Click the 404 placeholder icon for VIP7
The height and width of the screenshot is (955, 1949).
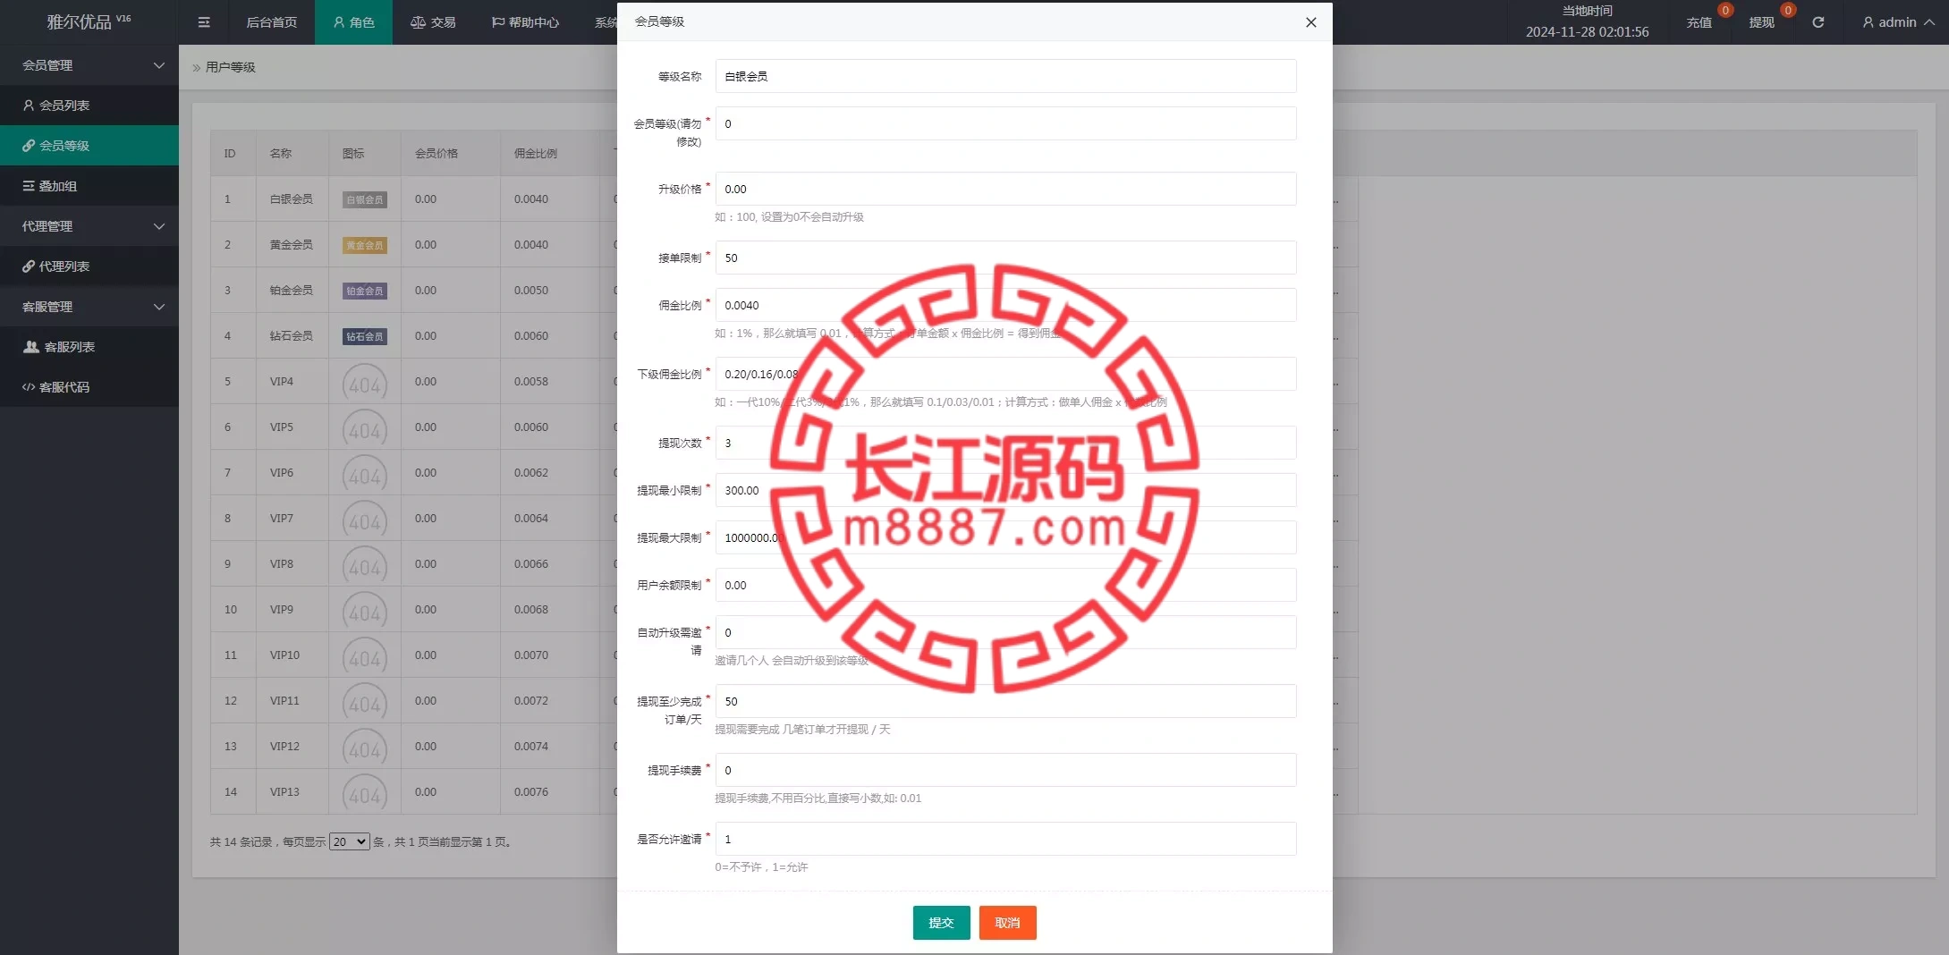coord(365,519)
